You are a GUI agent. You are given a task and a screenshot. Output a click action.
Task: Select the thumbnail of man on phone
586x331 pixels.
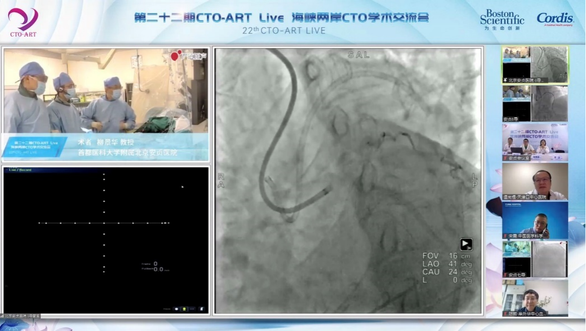click(535, 220)
